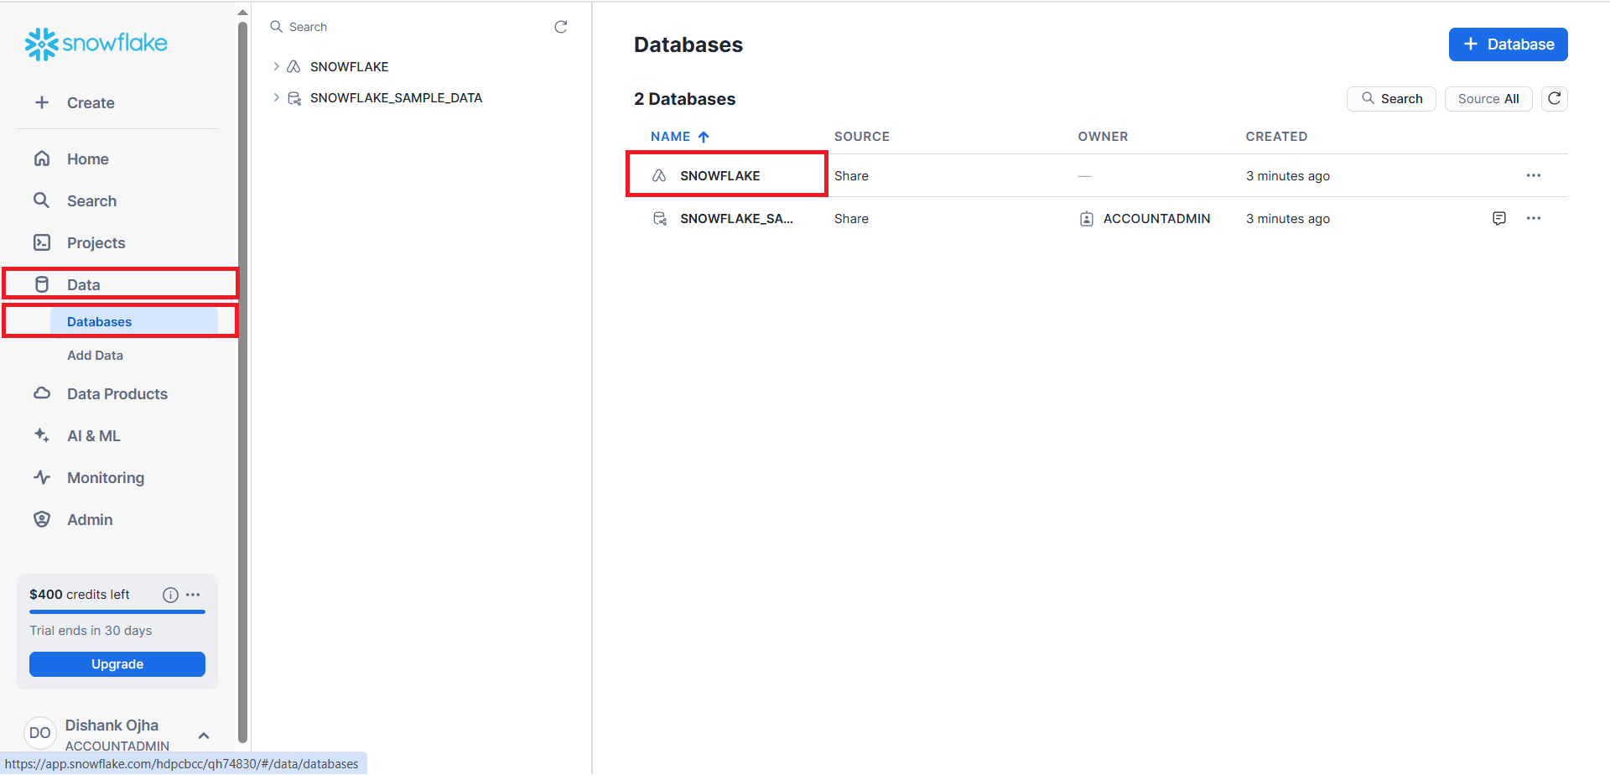This screenshot has width=1610, height=775.
Task: Select SNOWFLAKE in the explorer tree
Action: (350, 66)
